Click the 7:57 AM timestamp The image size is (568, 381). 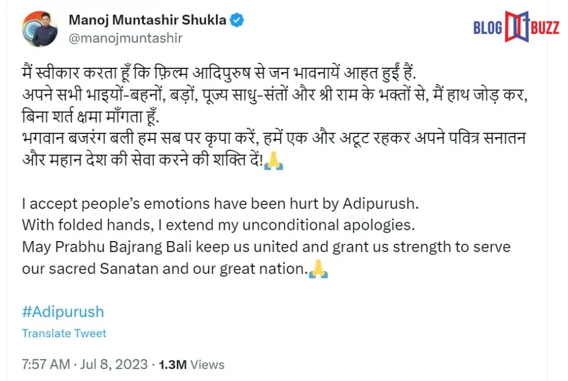pos(46,364)
